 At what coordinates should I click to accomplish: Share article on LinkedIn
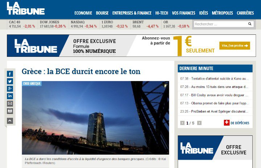point(10,96)
